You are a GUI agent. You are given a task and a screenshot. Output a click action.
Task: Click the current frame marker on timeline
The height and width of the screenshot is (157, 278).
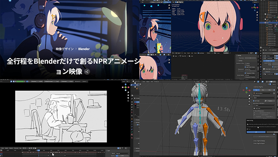[38, 150]
